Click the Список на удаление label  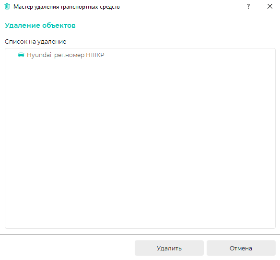[x=35, y=42]
